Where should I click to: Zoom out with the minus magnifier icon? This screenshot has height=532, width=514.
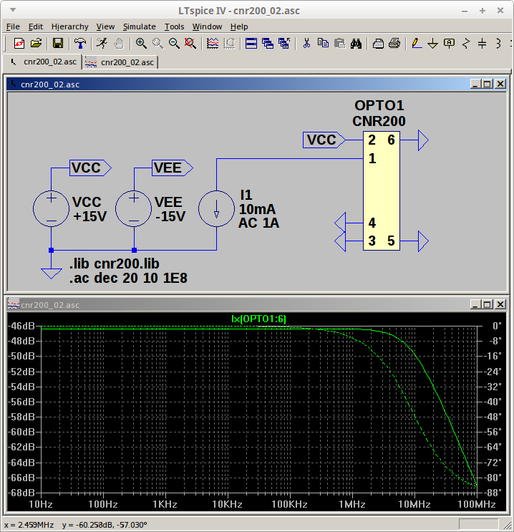(x=175, y=44)
